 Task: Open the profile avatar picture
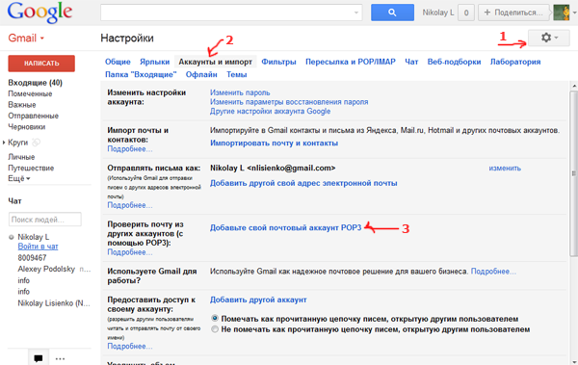pos(561,13)
